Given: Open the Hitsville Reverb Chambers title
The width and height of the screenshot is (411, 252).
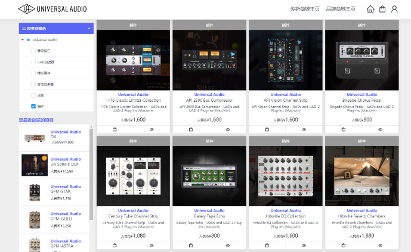Looking at the screenshot, I should [x=361, y=216].
